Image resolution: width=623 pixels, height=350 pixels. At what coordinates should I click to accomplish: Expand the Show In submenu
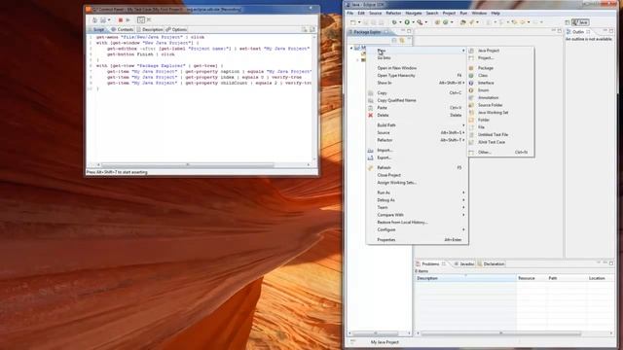coord(417,83)
